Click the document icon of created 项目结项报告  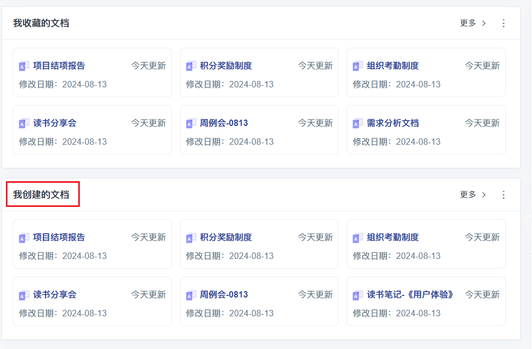[24, 237]
